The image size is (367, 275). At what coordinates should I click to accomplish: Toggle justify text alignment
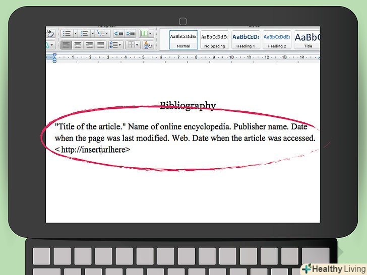coord(100,45)
